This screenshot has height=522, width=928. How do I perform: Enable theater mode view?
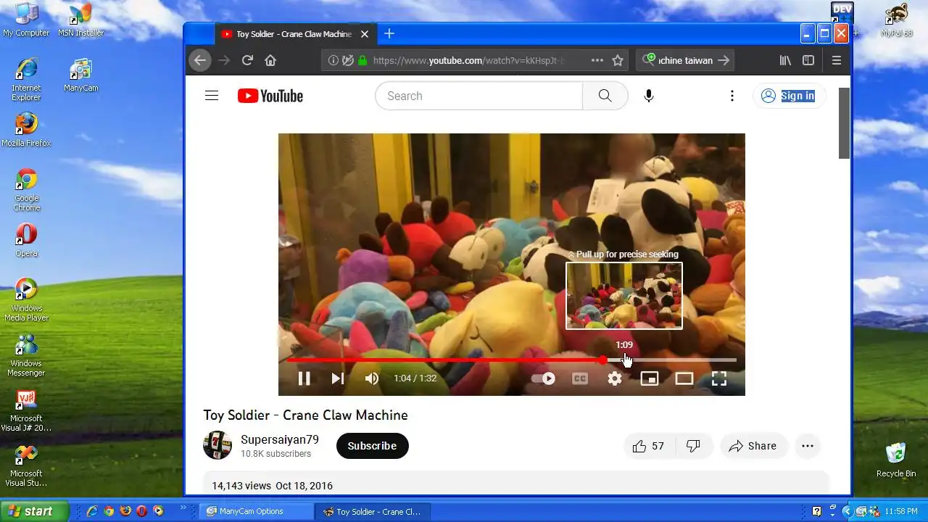pos(684,378)
